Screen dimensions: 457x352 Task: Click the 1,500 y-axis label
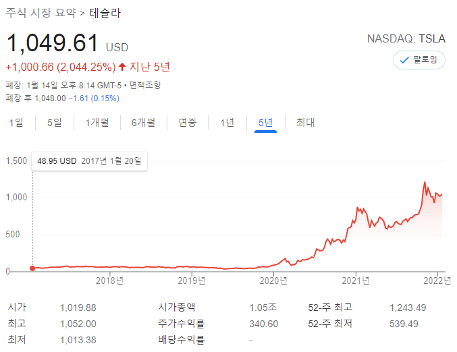(x=16, y=160)
